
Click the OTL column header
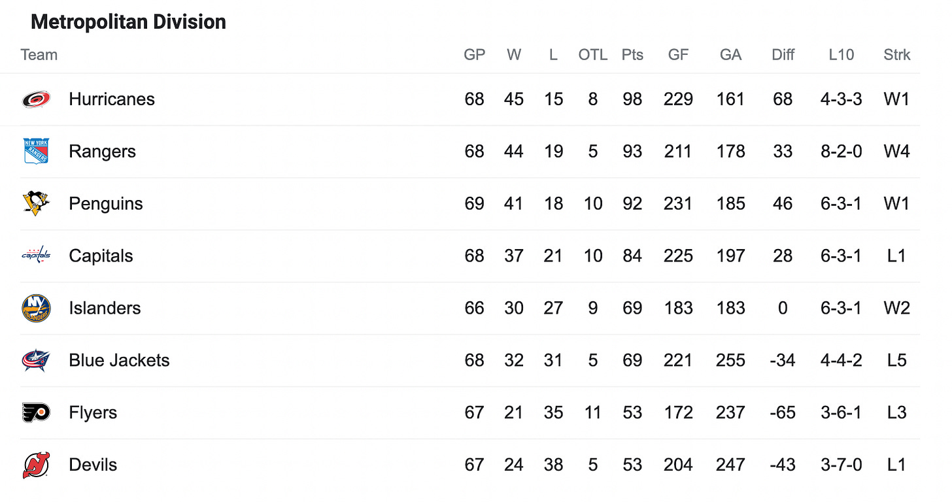(592, 55)
